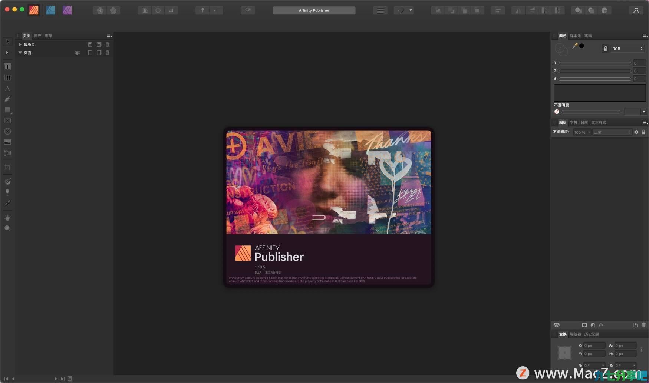
Task: Adjust the R colour slider
Action: coord(595,63)
